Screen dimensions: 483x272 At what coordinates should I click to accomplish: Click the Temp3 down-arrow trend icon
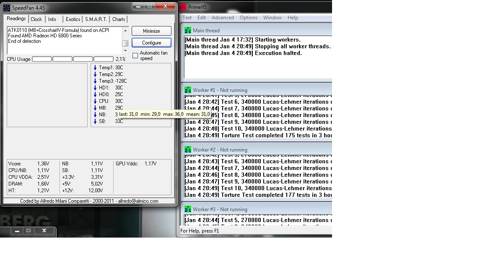(95, 81)
